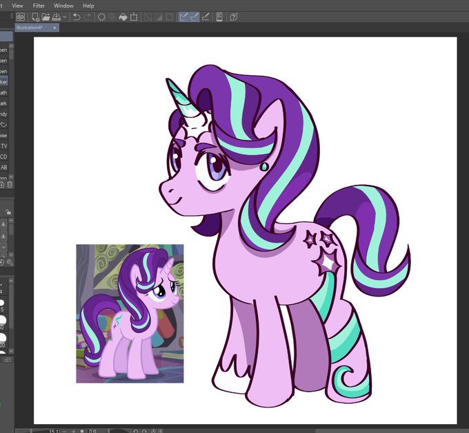Expand the tool property chevron dropdown
Image resolution: width=469 pixels, height=433 pixels.
pos(3,248)
